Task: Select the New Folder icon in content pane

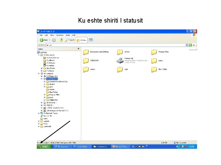Action: click(x=154, y=69)
